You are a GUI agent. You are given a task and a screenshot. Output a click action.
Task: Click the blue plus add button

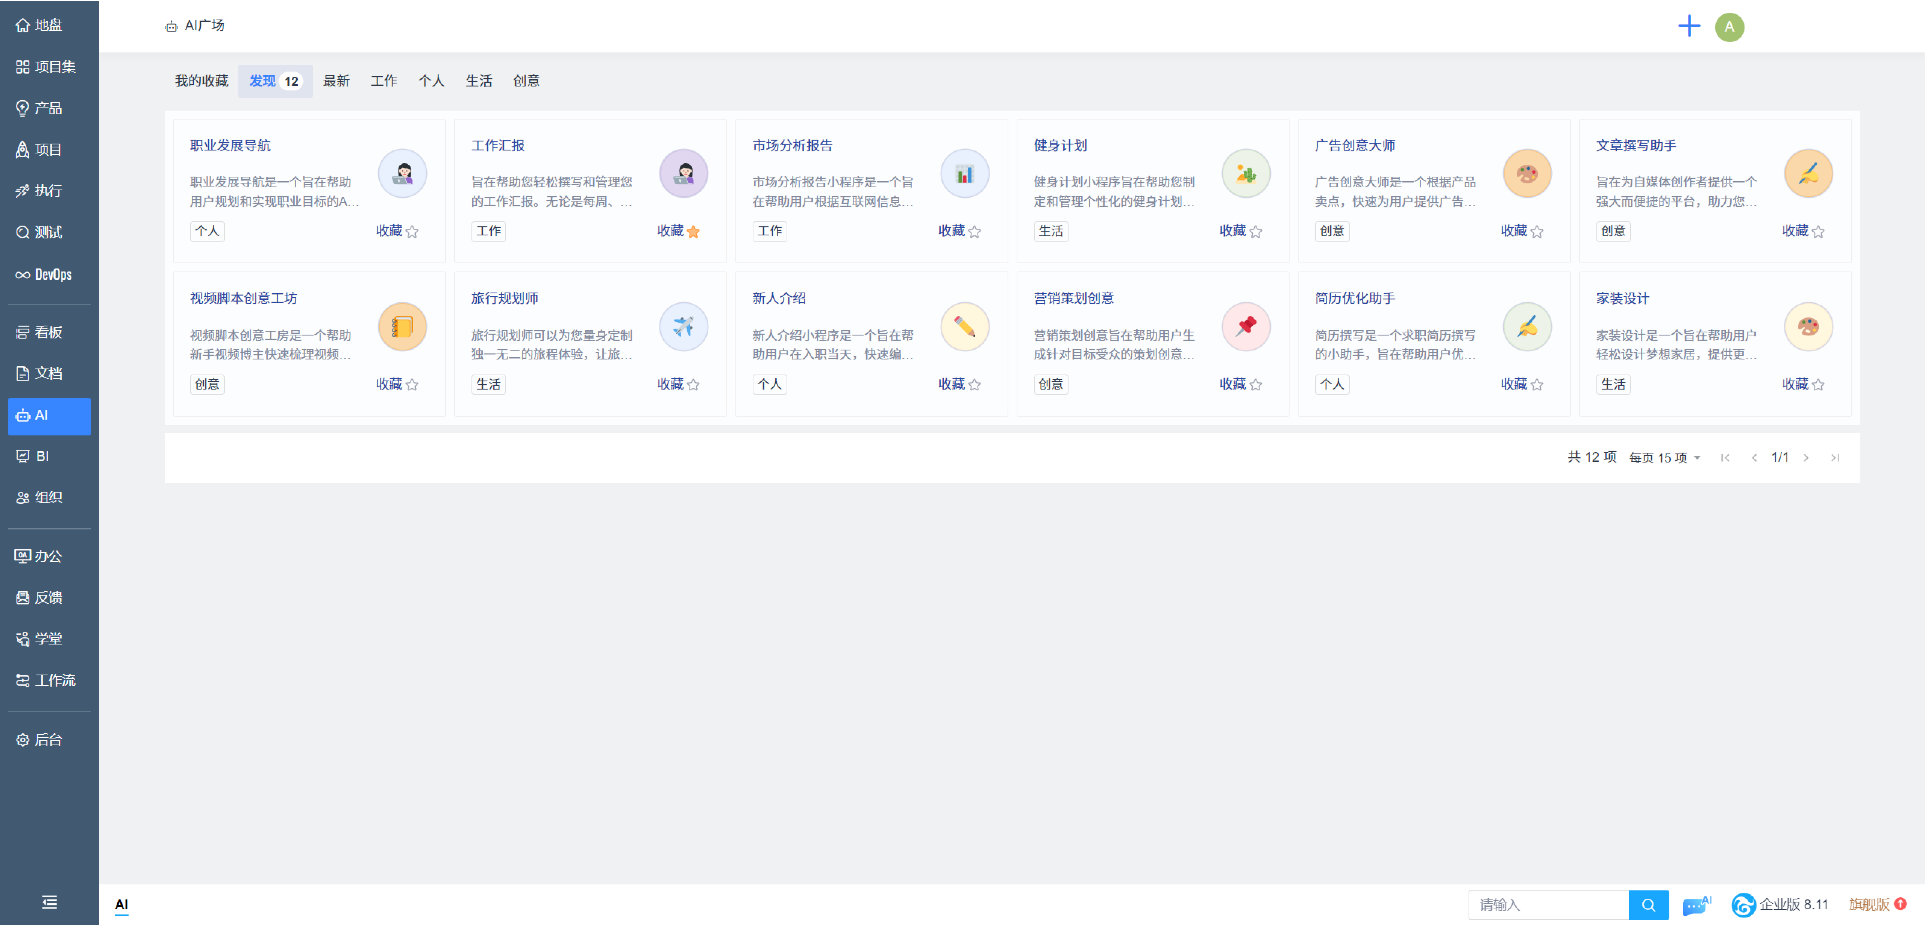point(1689,27)
